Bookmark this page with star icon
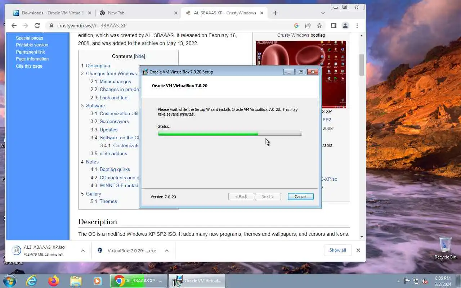The width and height of the screenshot is (461, 288). click(319, 26)
